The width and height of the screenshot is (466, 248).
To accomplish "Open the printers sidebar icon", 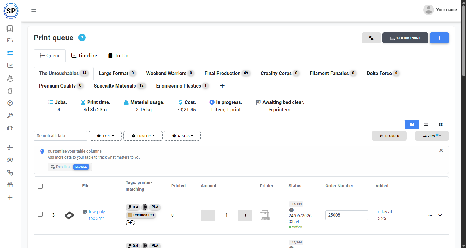I will point(10,29).
